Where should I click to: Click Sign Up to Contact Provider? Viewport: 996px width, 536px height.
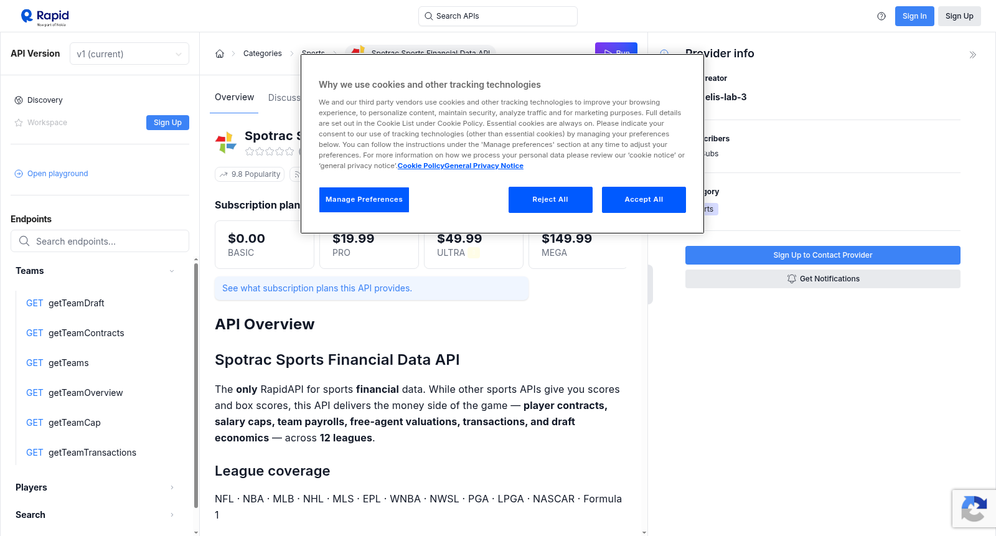(823, 255)
